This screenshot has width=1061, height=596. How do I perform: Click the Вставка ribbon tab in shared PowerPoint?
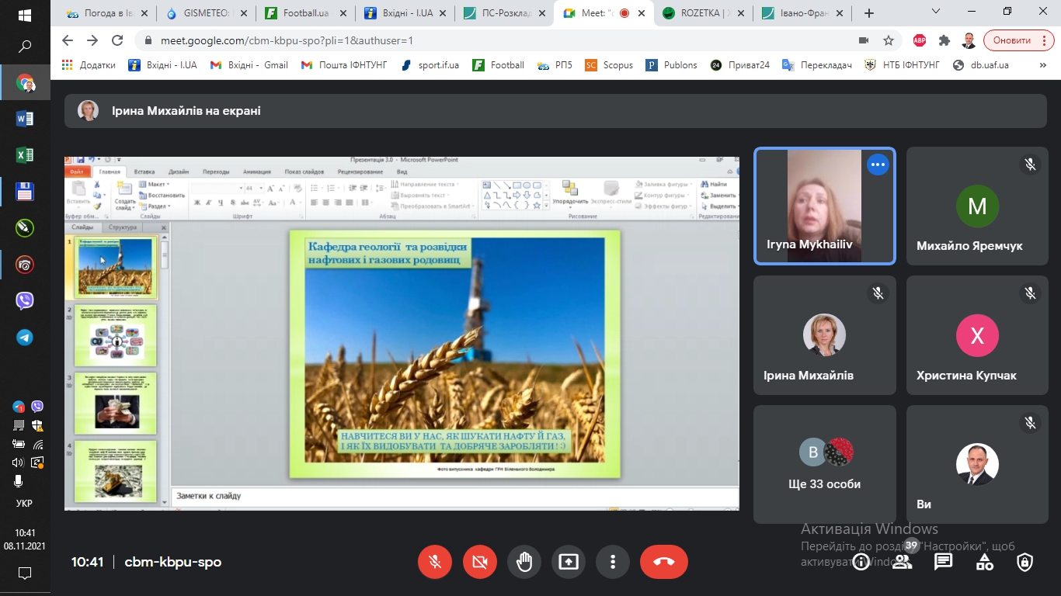144,172
